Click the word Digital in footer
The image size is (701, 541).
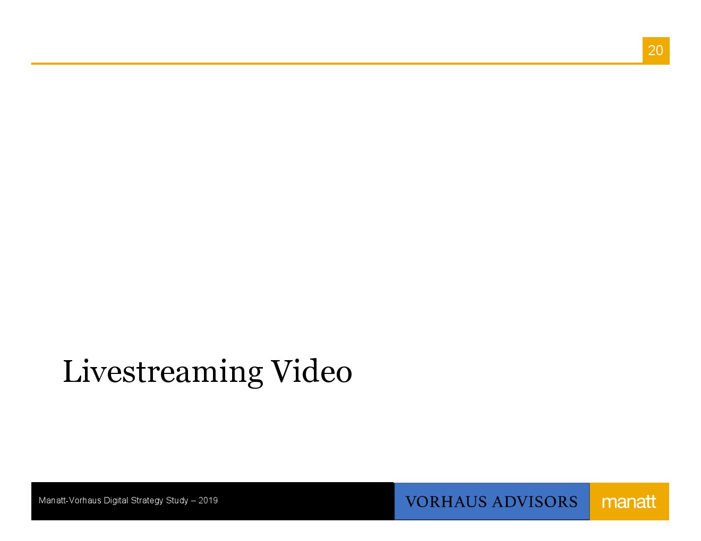tap(116, 500)
